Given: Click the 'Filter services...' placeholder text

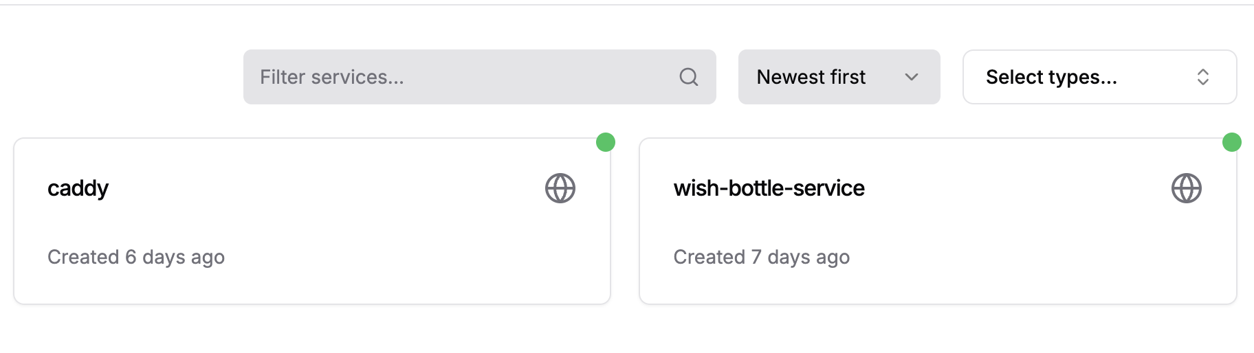Looking at the screenshot, I should coord(332,77).
